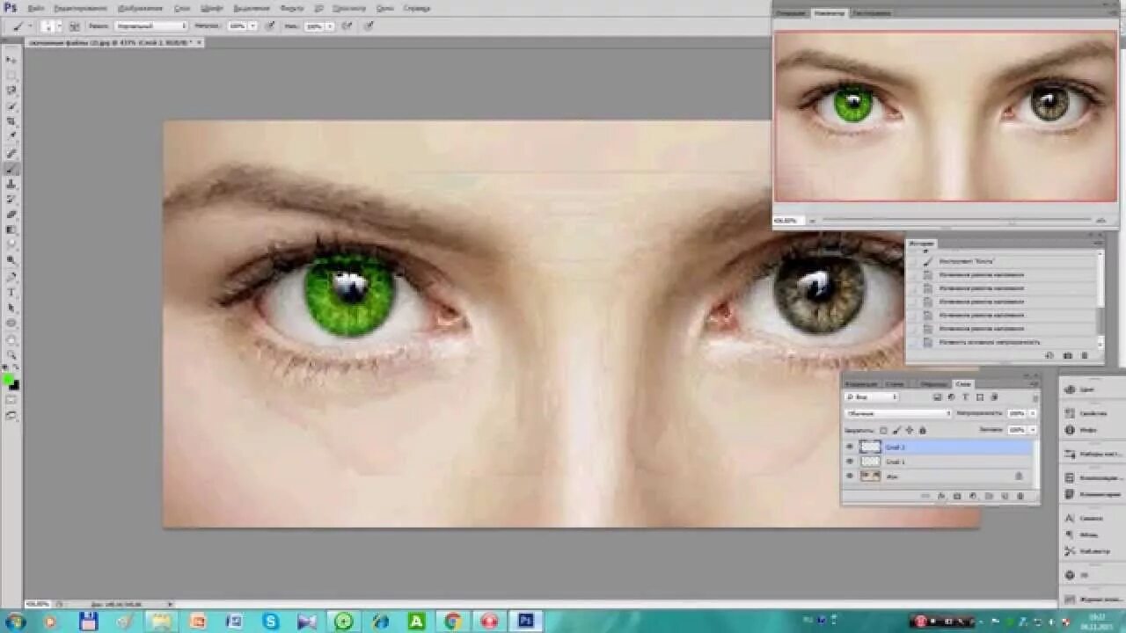Select the Crop tool
This screenshot has height=633, width=1126.
[x=11, y=121]
